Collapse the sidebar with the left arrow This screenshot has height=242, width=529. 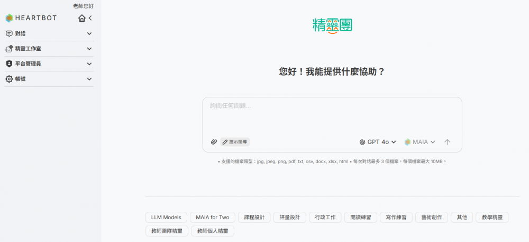click(x=90, y=19)
